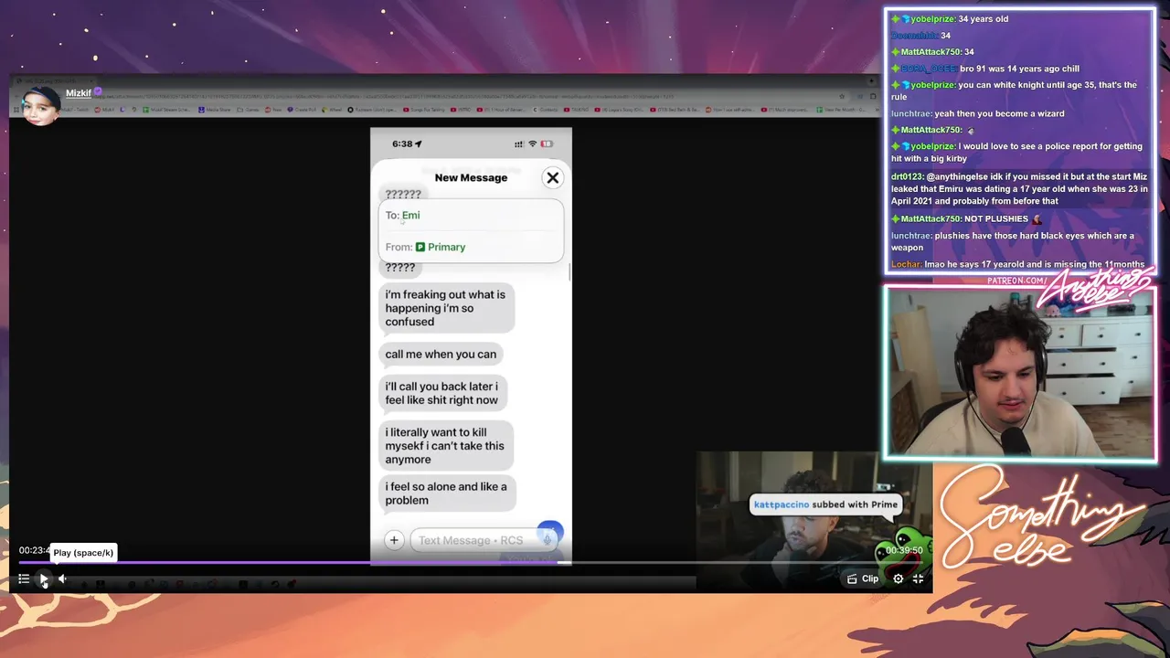Close the New Message sheet
Screen dimensions: 1170x658
[x=552, y=177]
